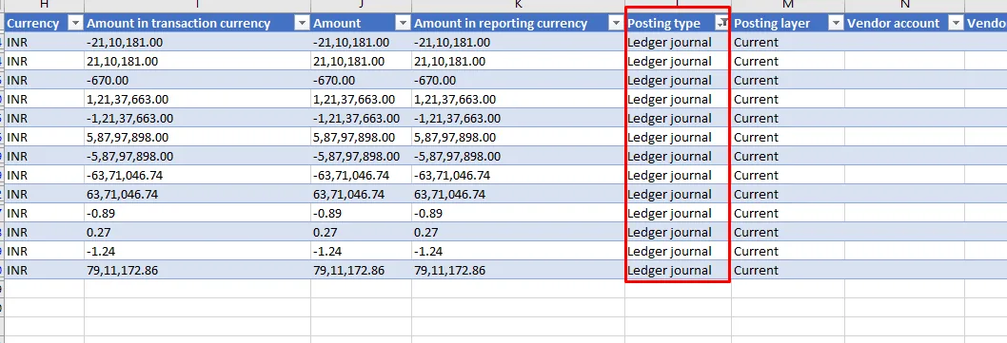Open the Currency column filter dropdown
Screen dimensions: 1007x343
coord(75,24)
